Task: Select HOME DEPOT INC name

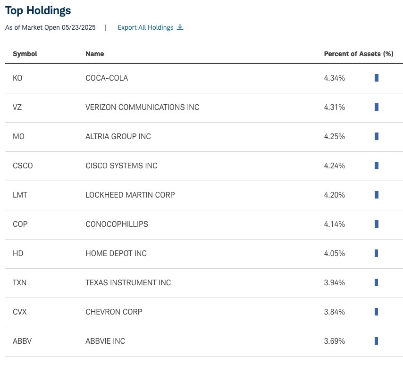Action: click(x=116, y=254)
